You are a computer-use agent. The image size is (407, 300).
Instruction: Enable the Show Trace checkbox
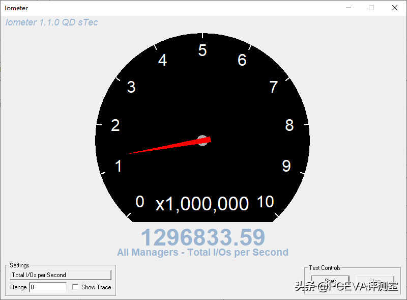click(x=75, y=287)
